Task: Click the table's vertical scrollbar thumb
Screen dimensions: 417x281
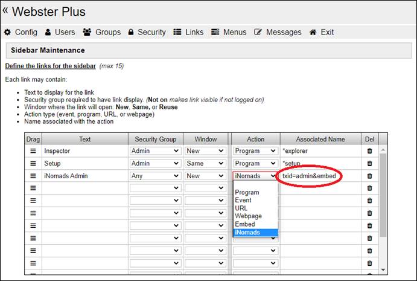Action: [383, 195]
